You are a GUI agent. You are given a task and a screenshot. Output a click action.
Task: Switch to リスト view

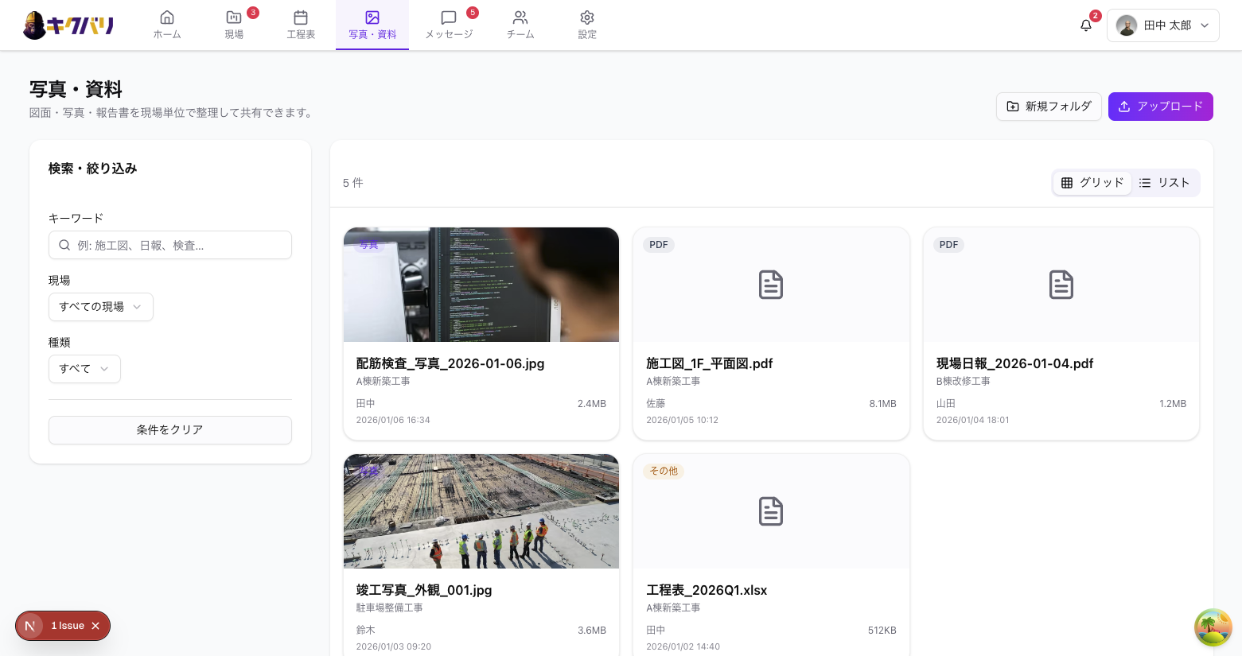tap(1164, 183)
